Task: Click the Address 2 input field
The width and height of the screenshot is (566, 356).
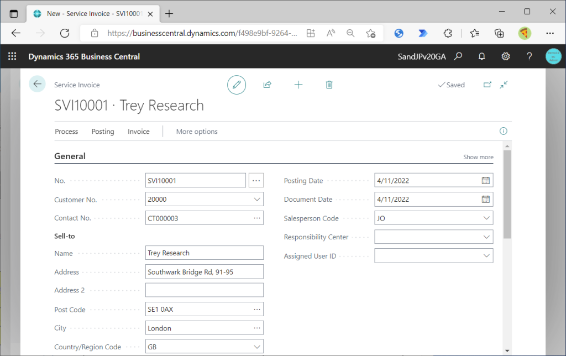Action: [x=204, y=290]
